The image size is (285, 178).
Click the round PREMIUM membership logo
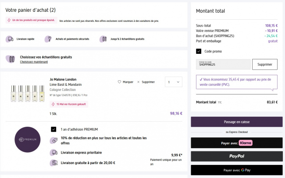[27, 140]
